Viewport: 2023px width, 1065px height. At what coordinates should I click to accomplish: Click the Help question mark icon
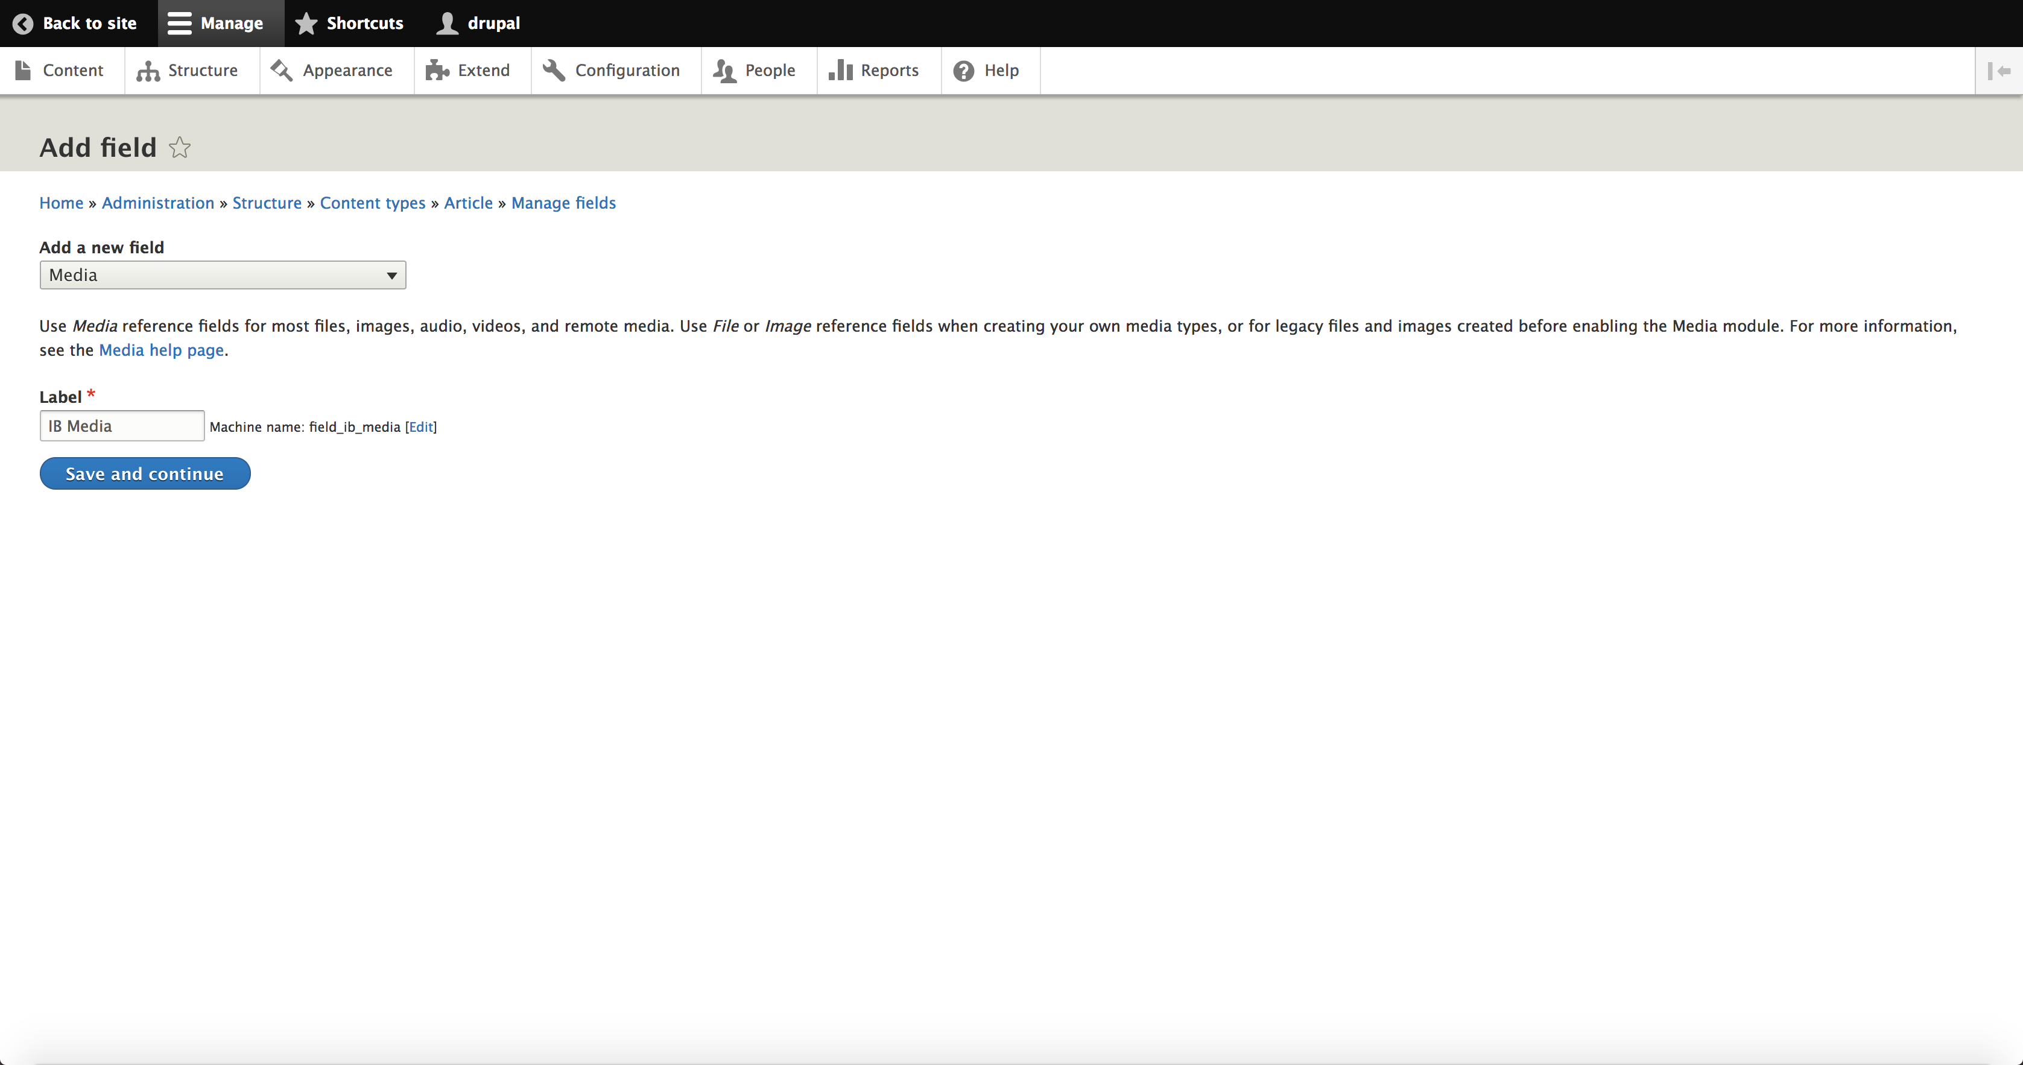click(964, 71)
